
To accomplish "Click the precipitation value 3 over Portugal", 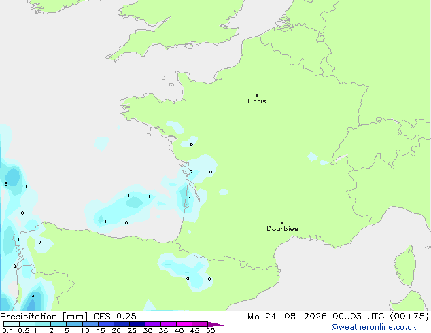I will (x=33, y=296).
